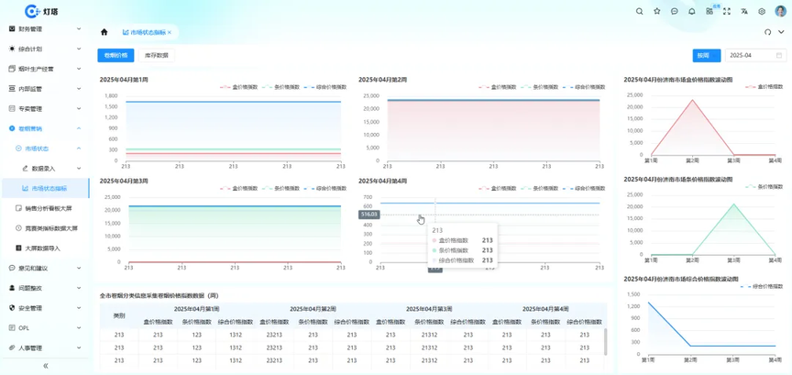The image size is (792, 375).
Task: Open the tab list chevron beside refresh
Action: point(781,32)
